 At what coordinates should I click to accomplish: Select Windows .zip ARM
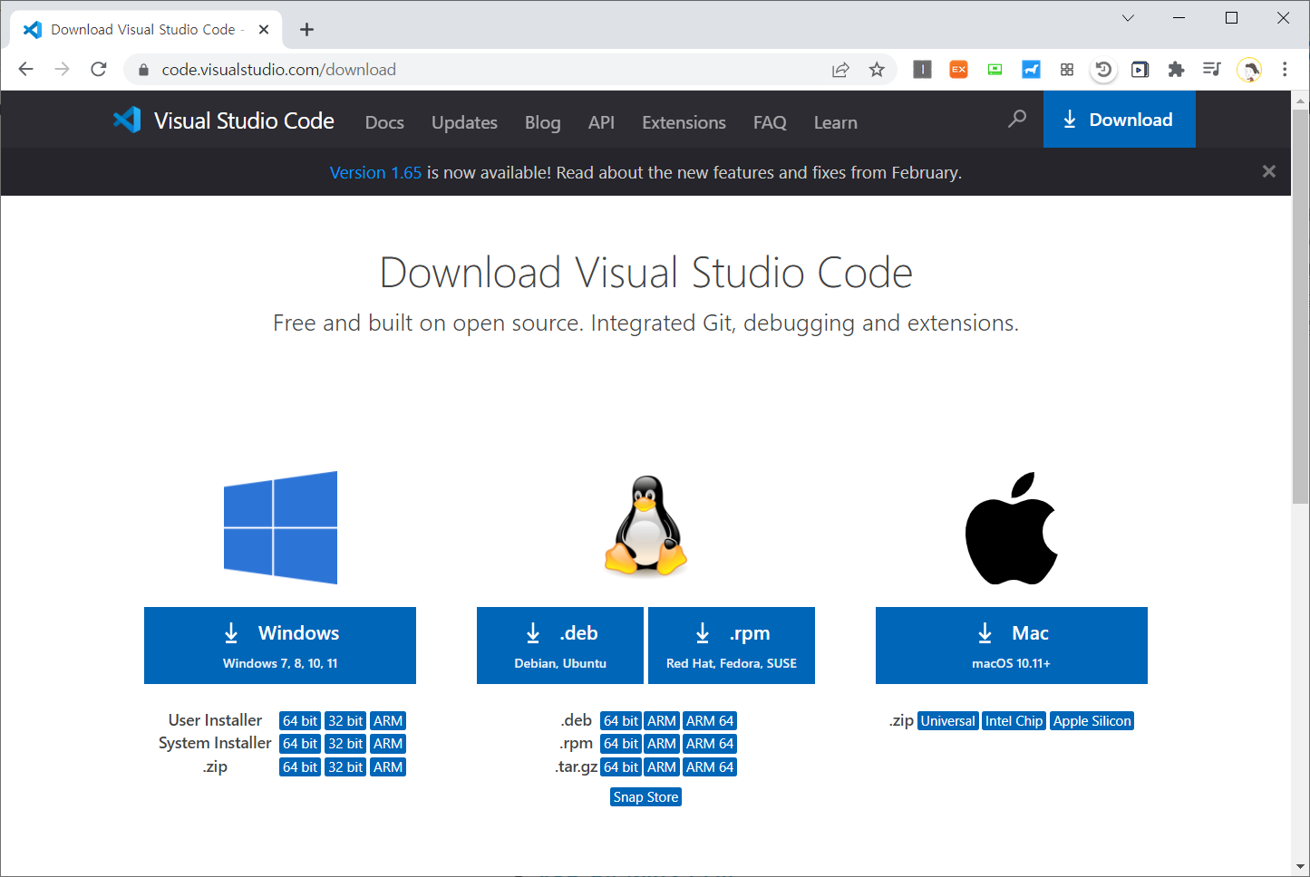coord(388,767)
